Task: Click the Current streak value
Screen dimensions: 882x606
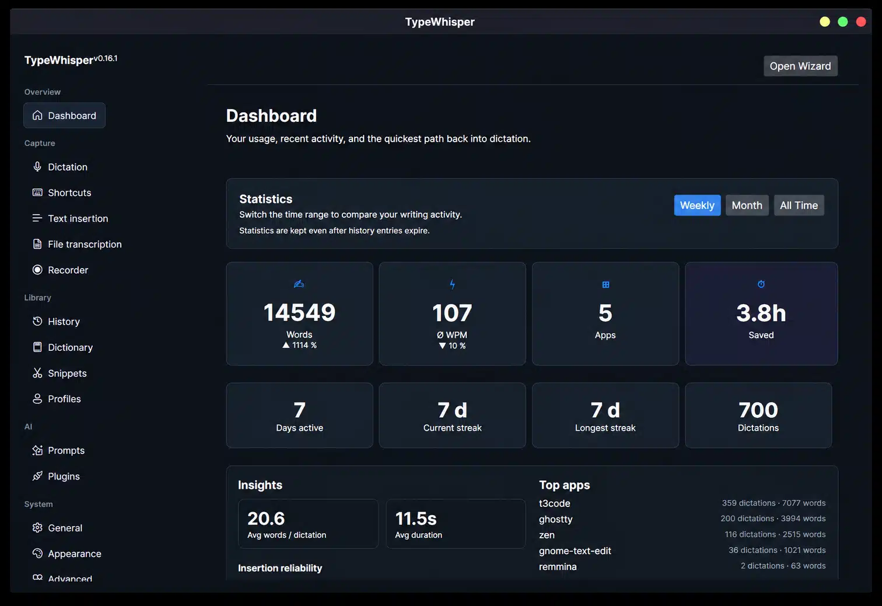Action: (x=452, y=410)
